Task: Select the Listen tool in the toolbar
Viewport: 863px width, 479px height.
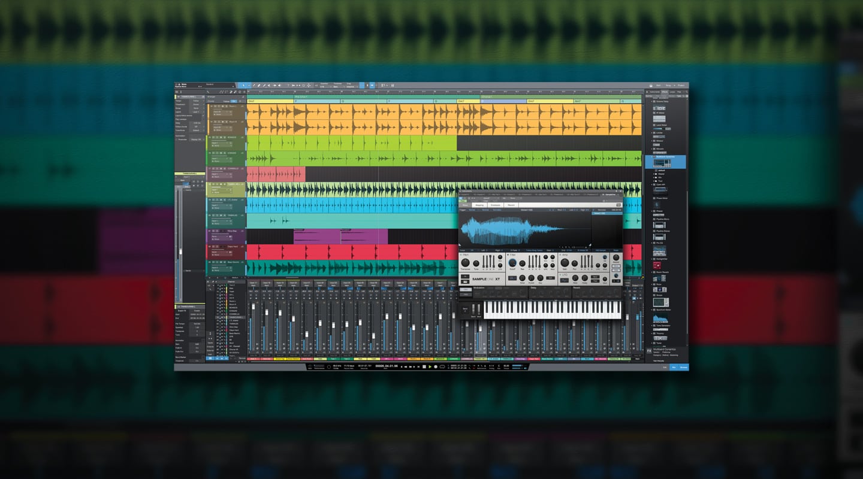Action: 279,85
